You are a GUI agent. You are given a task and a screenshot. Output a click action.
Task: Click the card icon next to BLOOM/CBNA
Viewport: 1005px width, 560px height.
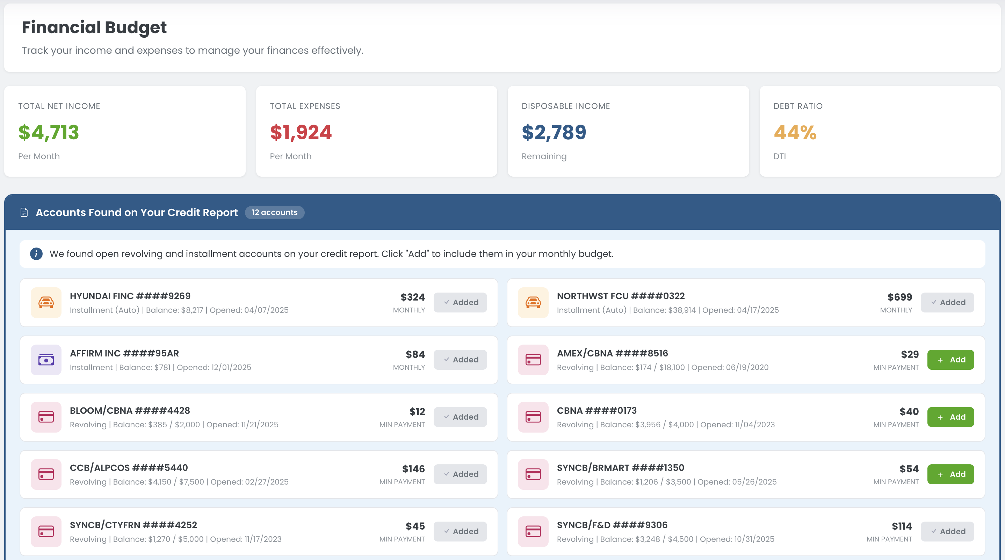pyautogui.click(x=46, y=417)
